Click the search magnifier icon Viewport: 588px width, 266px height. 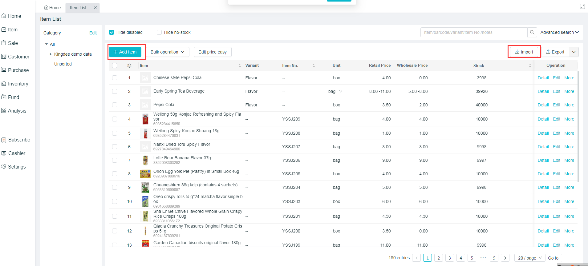532,32
